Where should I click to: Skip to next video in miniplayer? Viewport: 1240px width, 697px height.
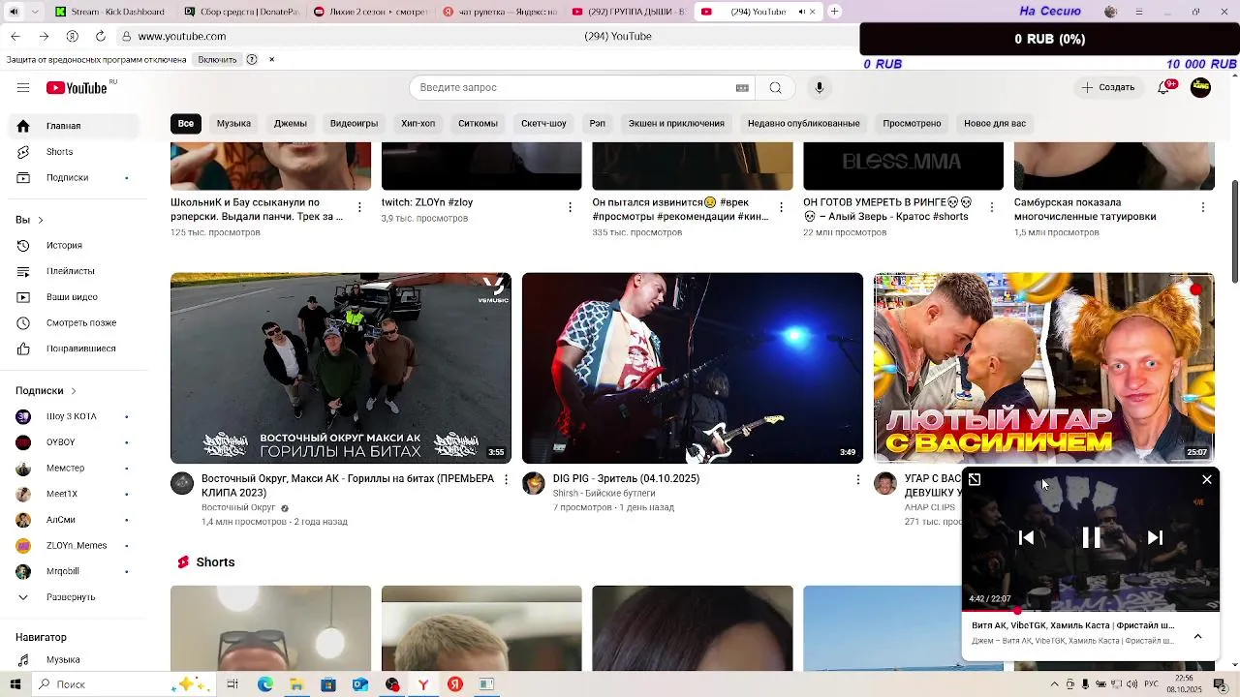[1155, 538]
